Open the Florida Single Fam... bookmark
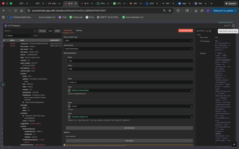 point(21,17)
